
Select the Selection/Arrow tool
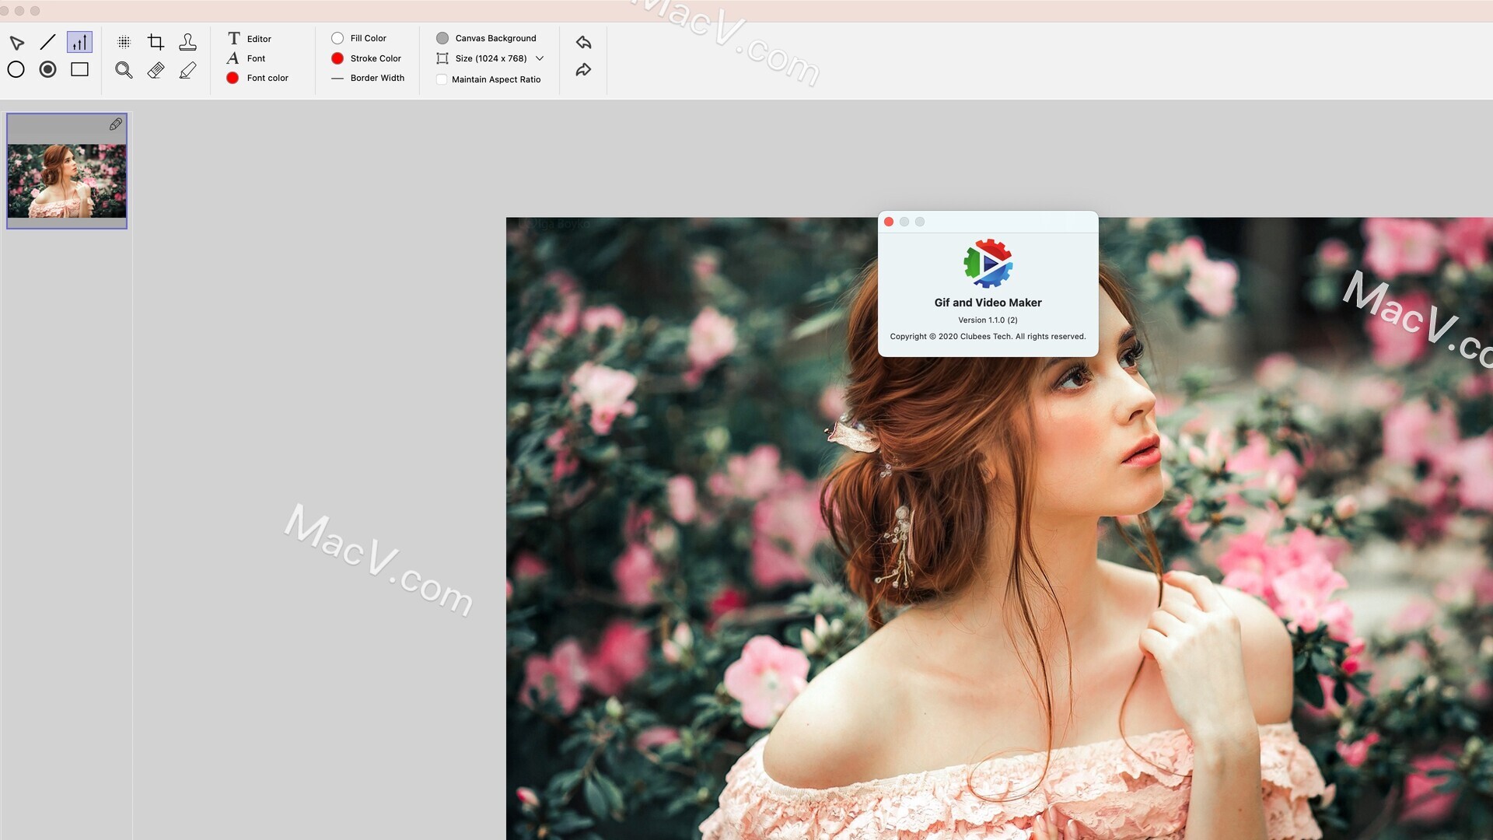16,41
